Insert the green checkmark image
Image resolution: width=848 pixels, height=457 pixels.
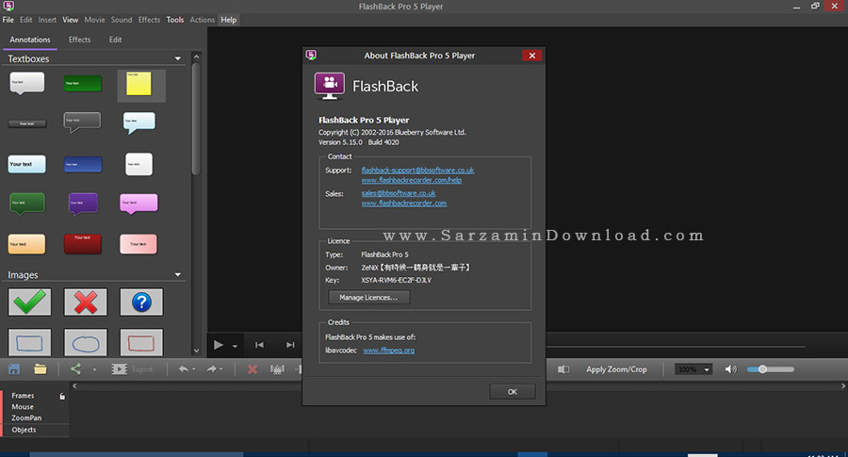point(30,302)
